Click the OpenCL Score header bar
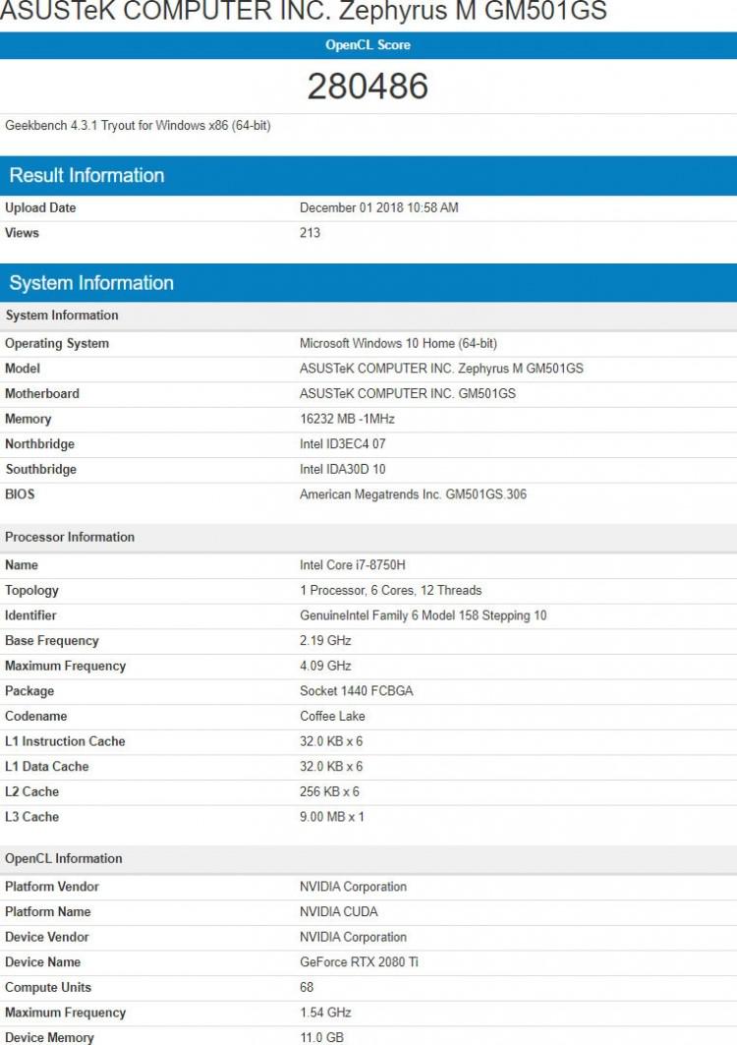Screen dimensions: 737x1045 click(x=368, y=45)
